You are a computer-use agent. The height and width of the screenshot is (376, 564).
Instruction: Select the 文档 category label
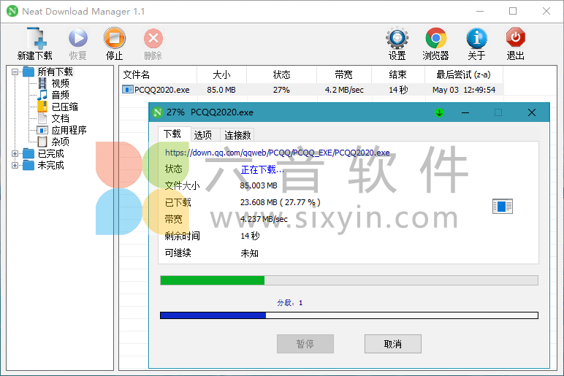tap(61, 118)
